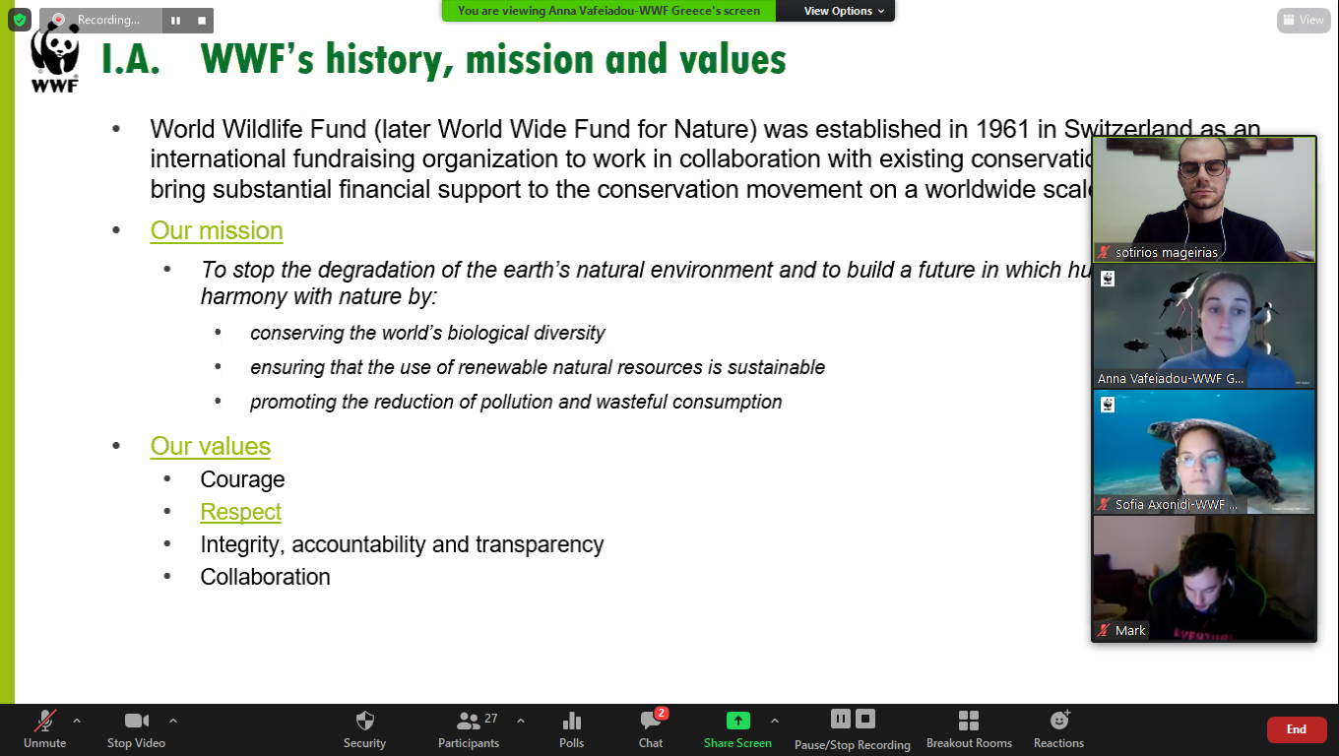The image size is (1339, 756).
Task: Click the red End button
Action: 1296,729
